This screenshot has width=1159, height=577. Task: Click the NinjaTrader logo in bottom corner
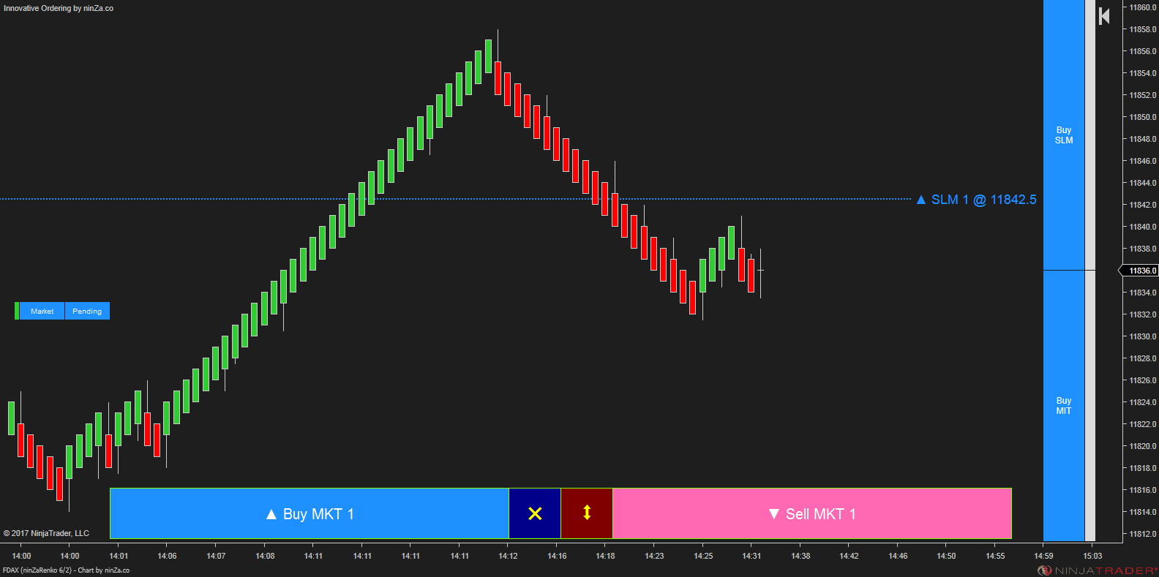coord(1097,570)
